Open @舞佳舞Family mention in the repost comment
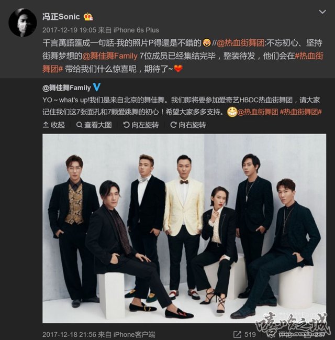This screenshot has width=335, height=340. [109, 56]
